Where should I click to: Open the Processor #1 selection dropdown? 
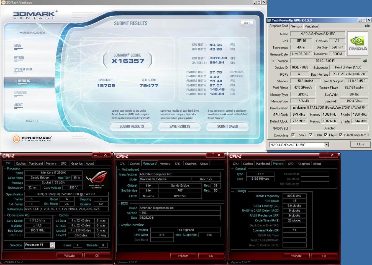click(52, 245)
